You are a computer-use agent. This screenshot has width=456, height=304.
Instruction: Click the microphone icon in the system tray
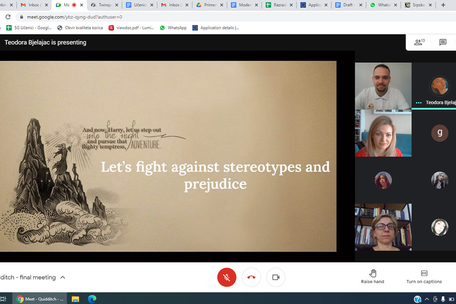(443, 299)
